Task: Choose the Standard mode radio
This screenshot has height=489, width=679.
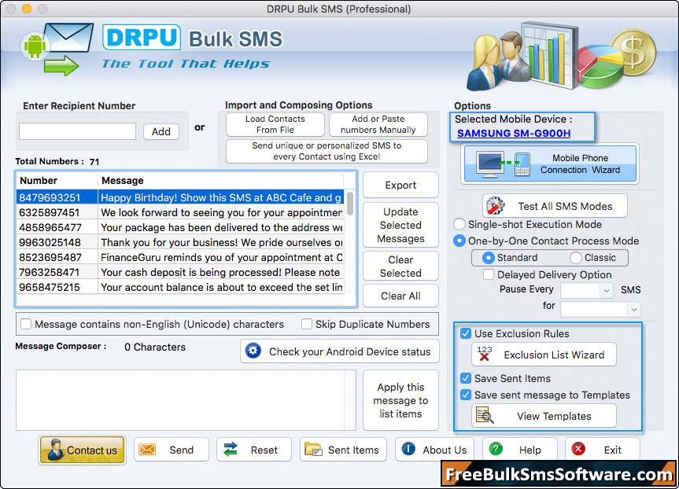Action: click(488, 258)
